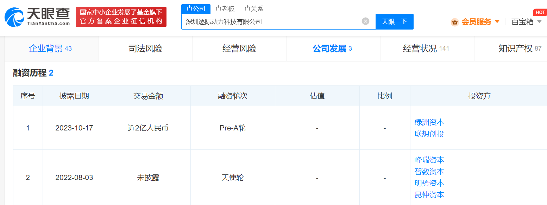The width and height of the screenshot is (547, 205).
Task: Click the membership crown icon
Action: [455, 22]
